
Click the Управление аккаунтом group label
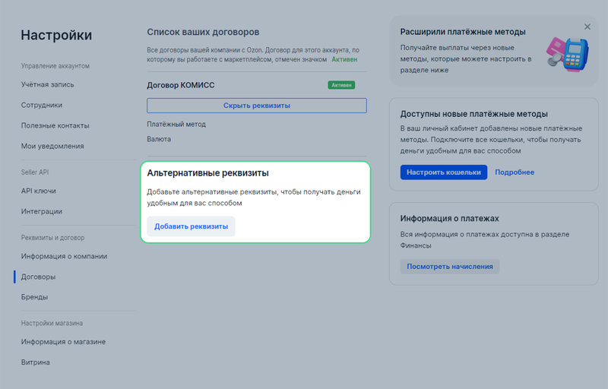[55, 66]
